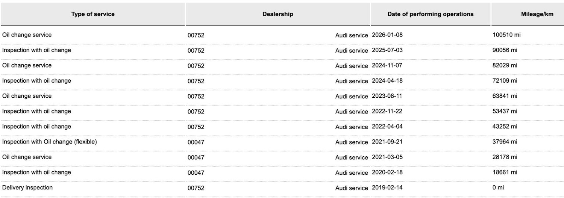Click the 0 mi mileage cell
Viewport: 564px width, 198px height.
(x=498, y=187)
